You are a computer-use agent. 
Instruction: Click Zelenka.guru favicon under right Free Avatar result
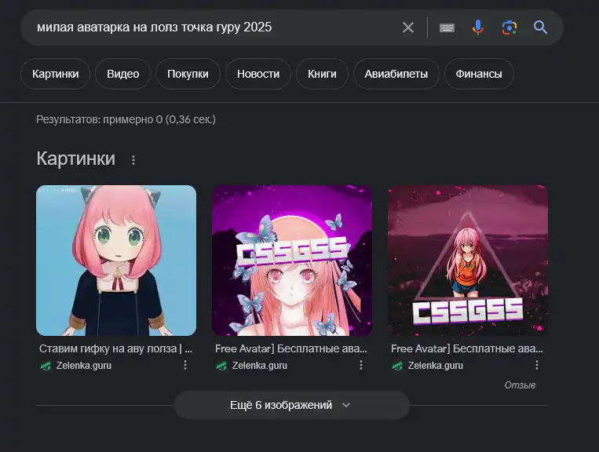click(x=397, y=366)
